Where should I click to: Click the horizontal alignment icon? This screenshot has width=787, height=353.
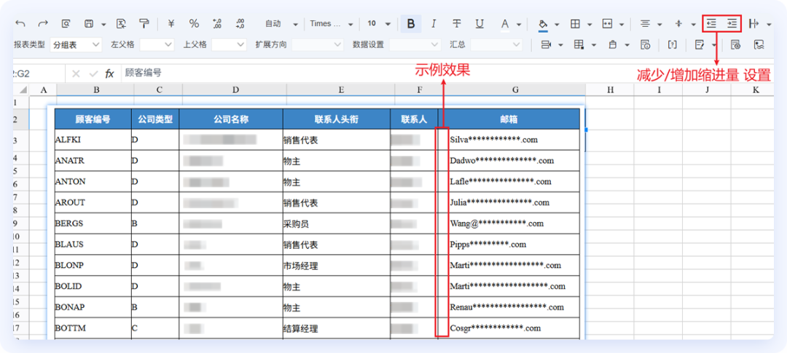(x=646, y=23)
